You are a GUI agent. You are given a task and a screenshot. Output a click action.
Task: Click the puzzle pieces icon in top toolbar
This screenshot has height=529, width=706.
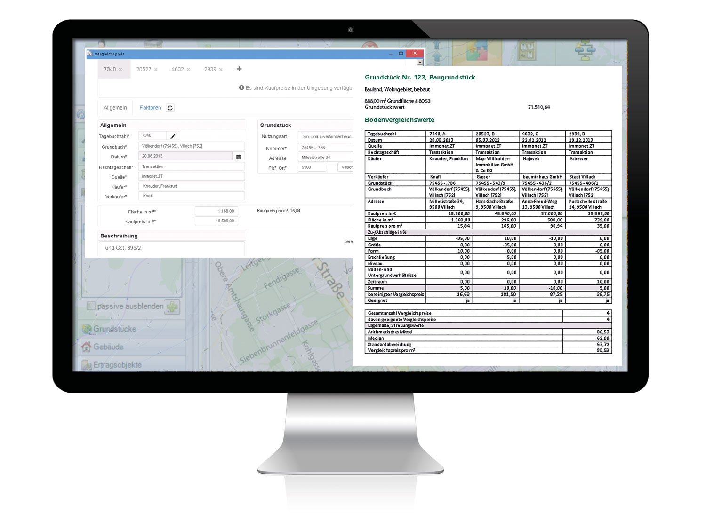[x=477, y=50]
